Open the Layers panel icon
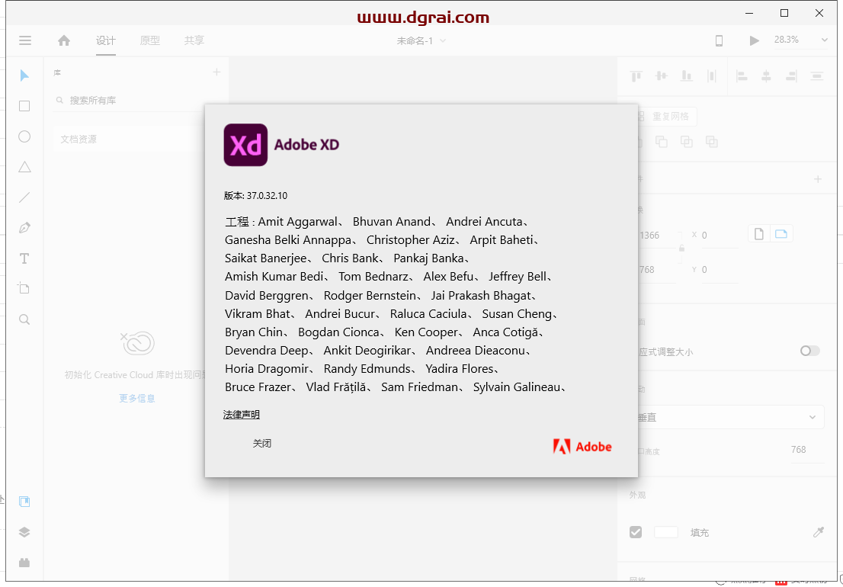Screen dimensions: 843x587 click(x=24, y=532)
